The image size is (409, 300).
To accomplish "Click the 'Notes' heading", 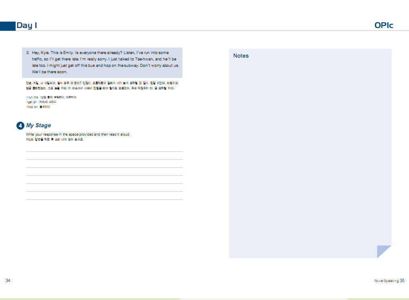I will 241,56.
